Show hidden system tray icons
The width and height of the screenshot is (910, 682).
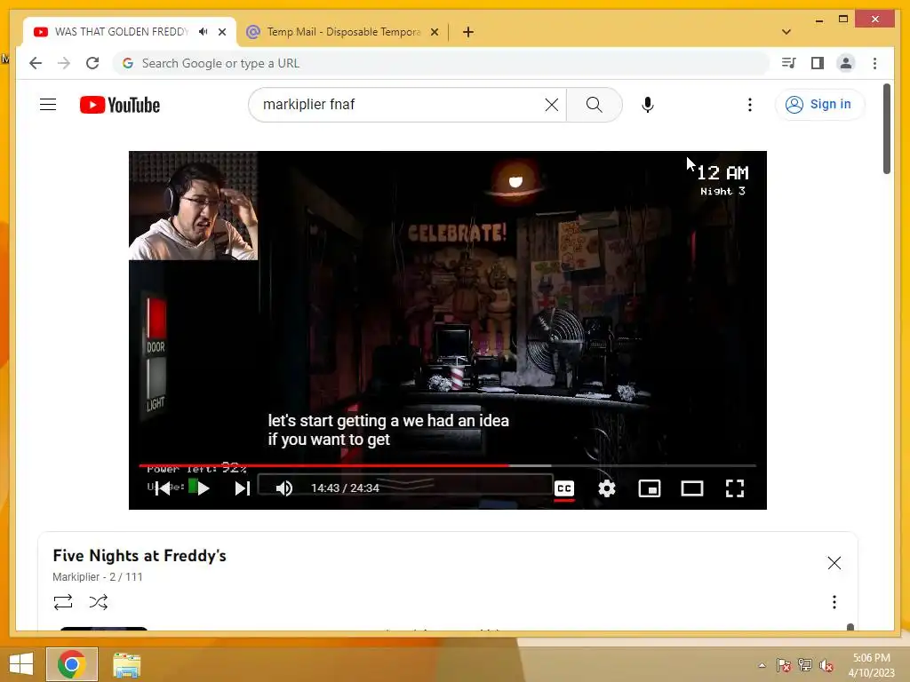762,665
